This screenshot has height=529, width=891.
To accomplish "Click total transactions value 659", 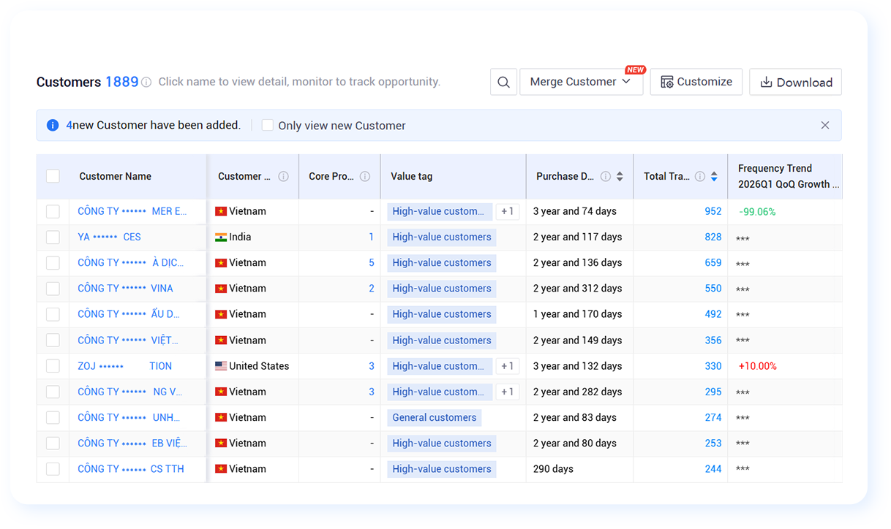I will [x=713, y=263].
